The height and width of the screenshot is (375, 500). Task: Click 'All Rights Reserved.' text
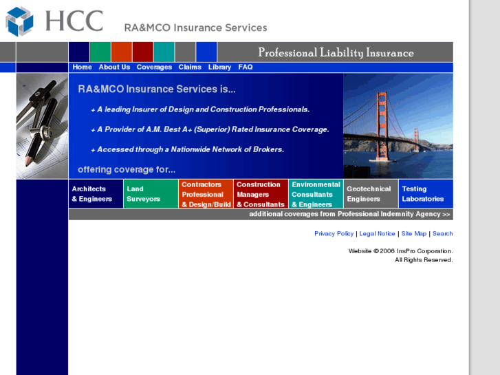tap(424, 260)
